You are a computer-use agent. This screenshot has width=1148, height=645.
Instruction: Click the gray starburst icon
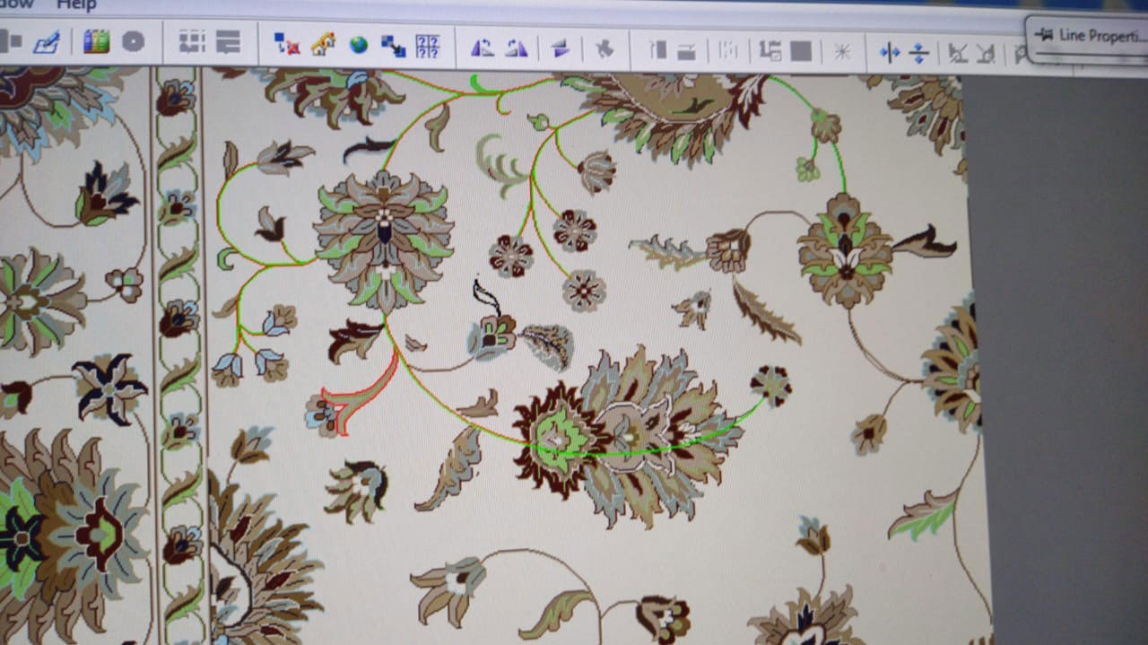tap(841, 52)
